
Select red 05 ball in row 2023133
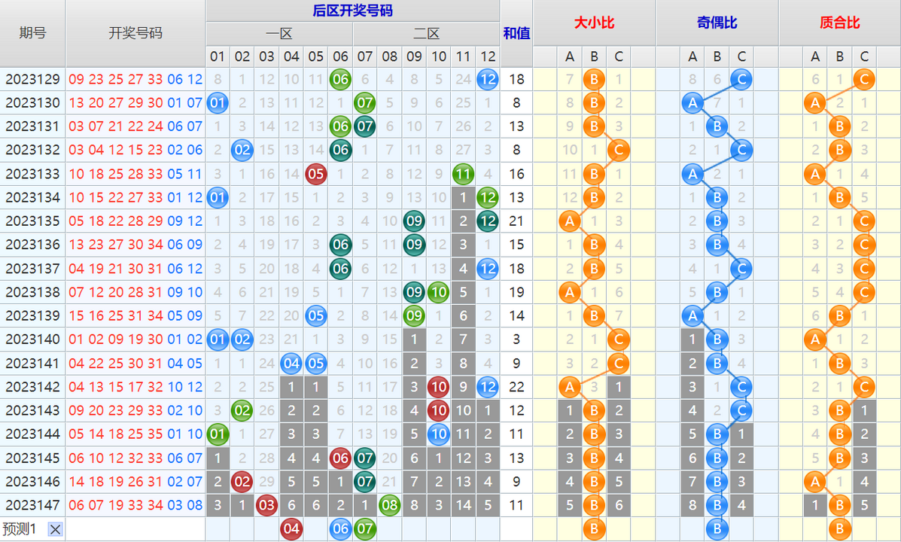[315, 174]
